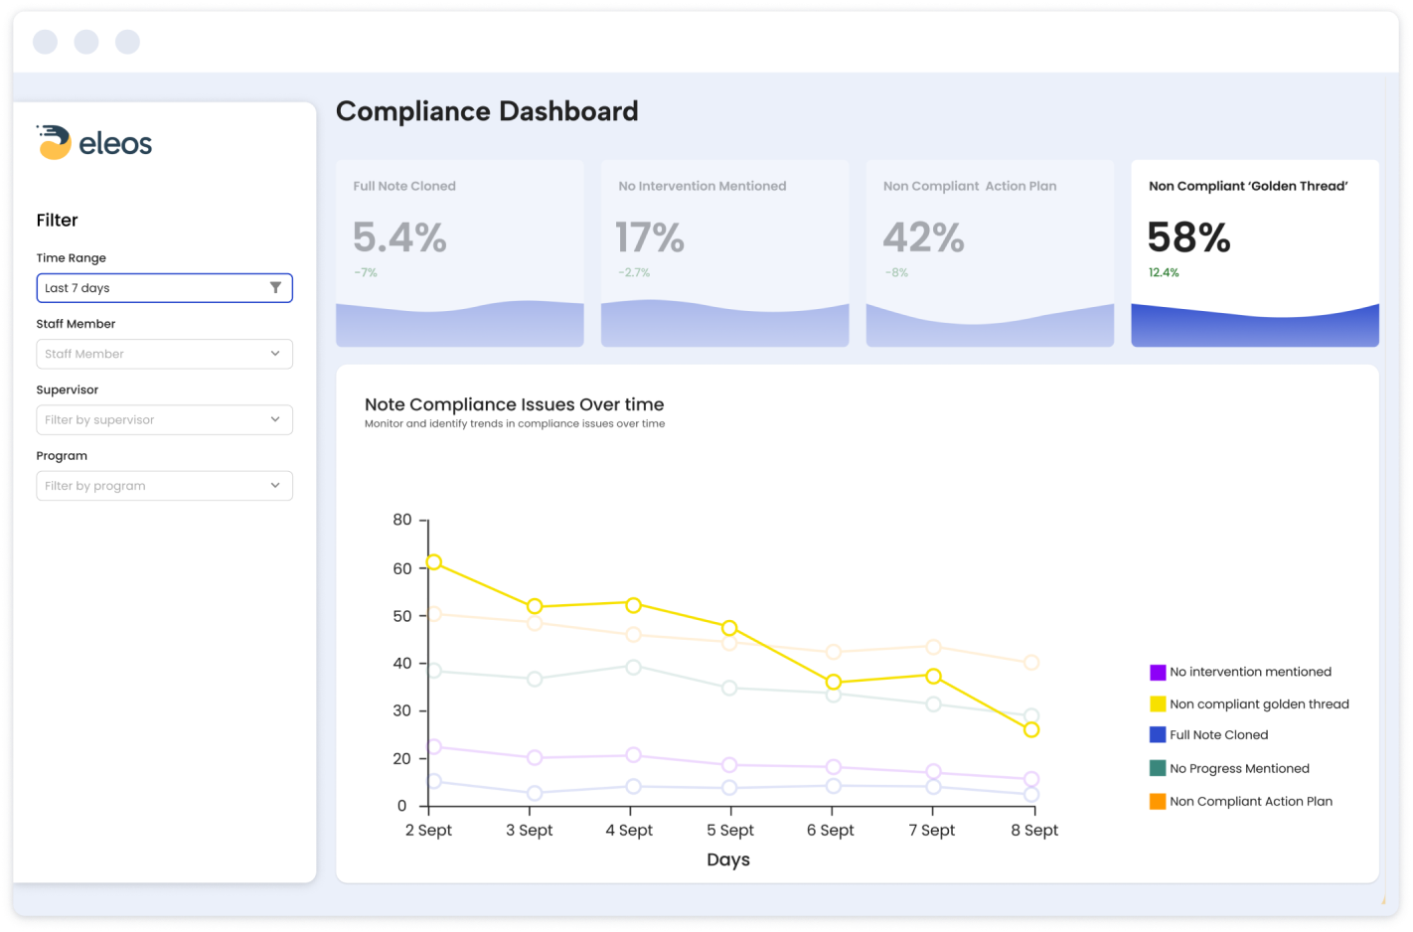Select the Non Compliant Action Plan 42% card
Image resolution: width=1413 pixels, height=932 pixels.
[990, 253]
